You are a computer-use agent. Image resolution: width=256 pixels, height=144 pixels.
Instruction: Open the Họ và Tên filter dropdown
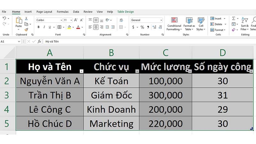[x=82, y=71]
